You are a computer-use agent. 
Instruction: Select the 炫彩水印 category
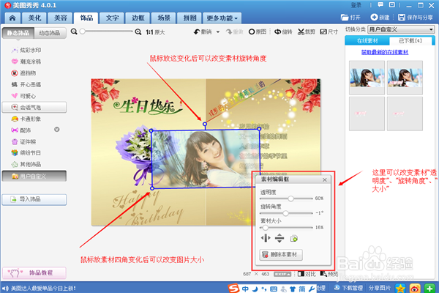[26, 51]
